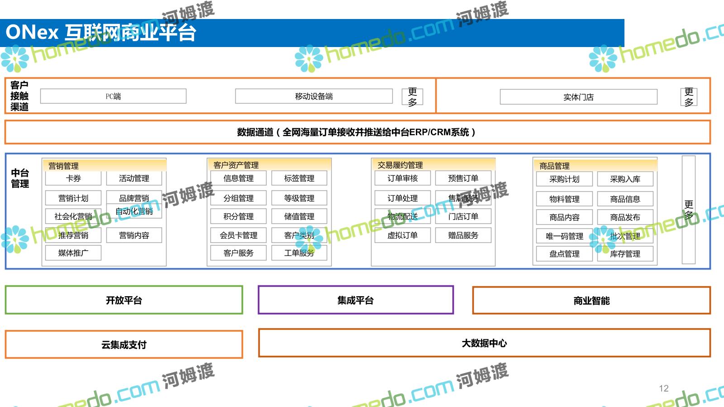Open the 云集成支付 block
724x407 pixels.
click(x=124, y=345)
